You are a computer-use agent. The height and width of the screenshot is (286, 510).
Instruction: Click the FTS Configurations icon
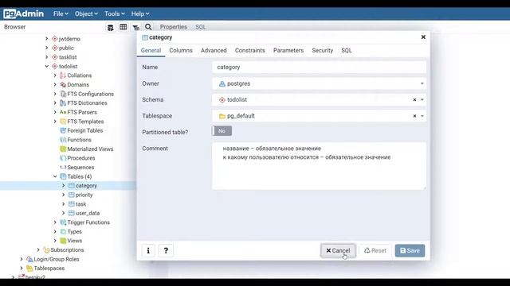(x=63, y=94)
